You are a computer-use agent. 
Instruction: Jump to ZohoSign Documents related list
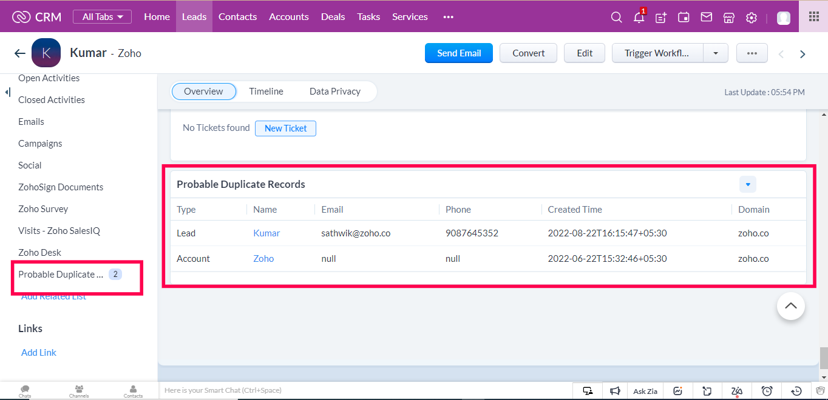pyautogui.click(x=61, y=187)
